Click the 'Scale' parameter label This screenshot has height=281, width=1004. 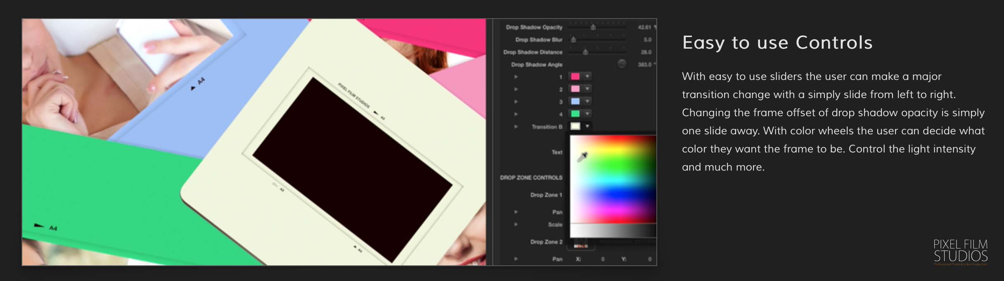[555, 225]
